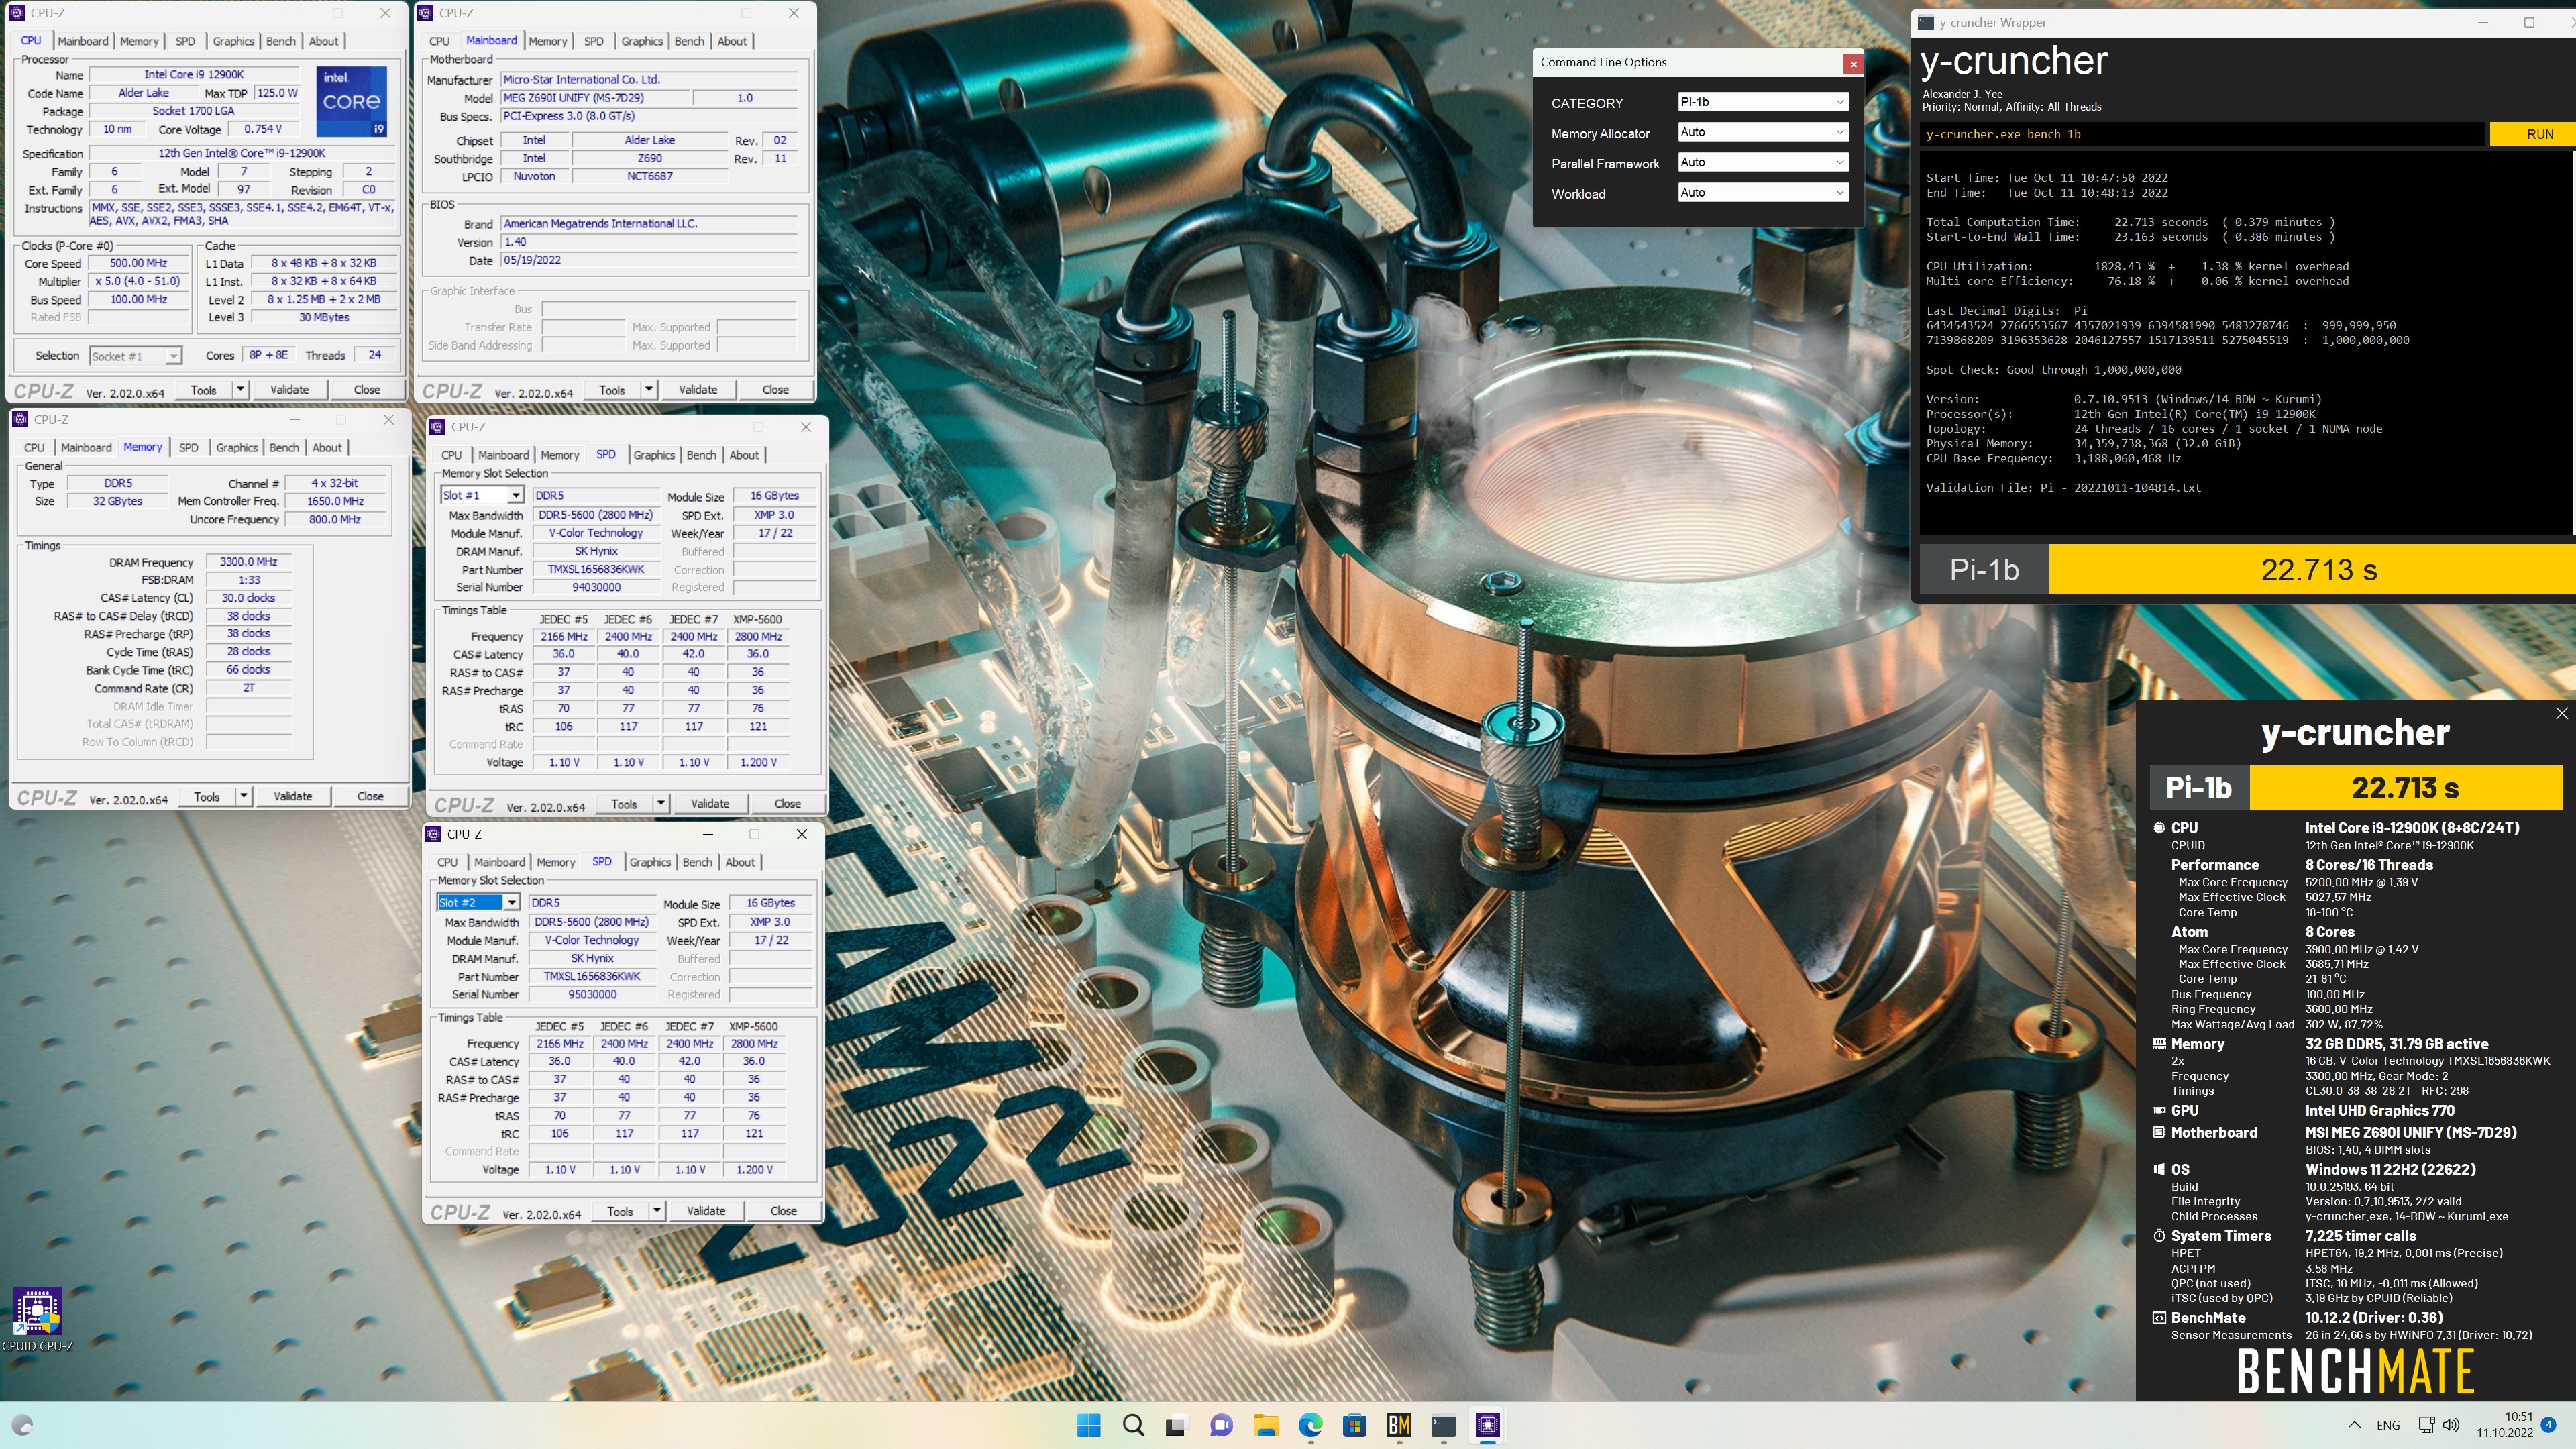Launch Microsoft Edge from the taskbar
This screenshot has width=2576, height=1449.
(1310, 1425)
